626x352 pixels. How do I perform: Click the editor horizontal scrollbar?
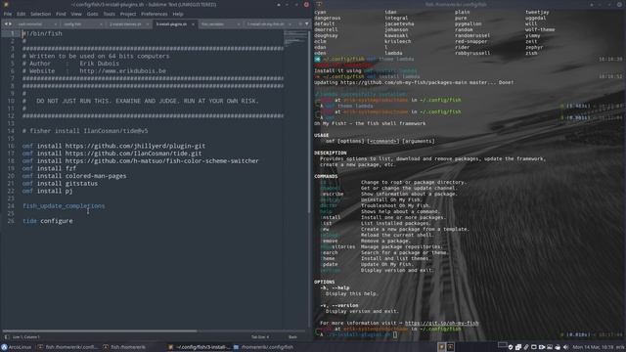100,330
